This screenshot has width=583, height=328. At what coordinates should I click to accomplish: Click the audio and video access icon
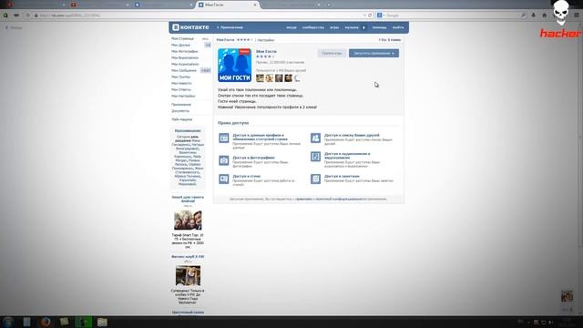pyautogui.click(x=315, y=157)
